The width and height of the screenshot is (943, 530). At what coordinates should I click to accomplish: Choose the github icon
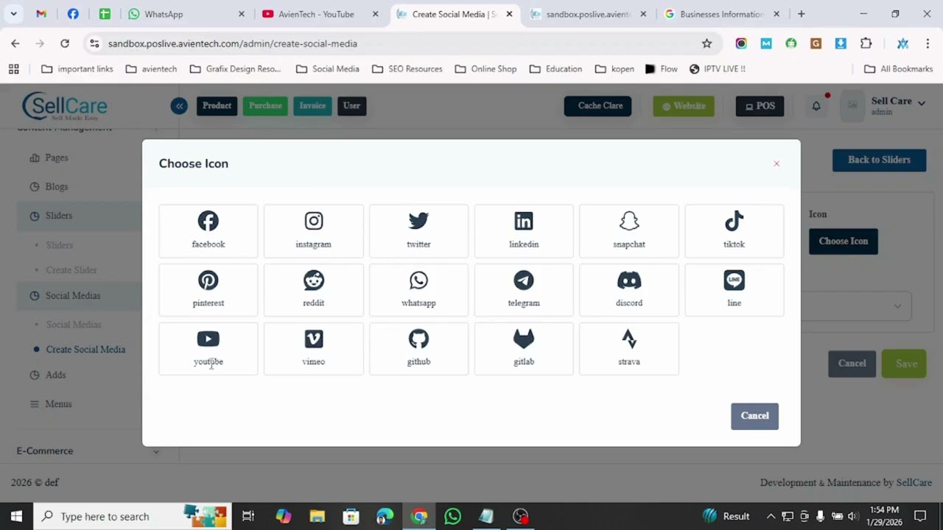[x=418, y=349]
